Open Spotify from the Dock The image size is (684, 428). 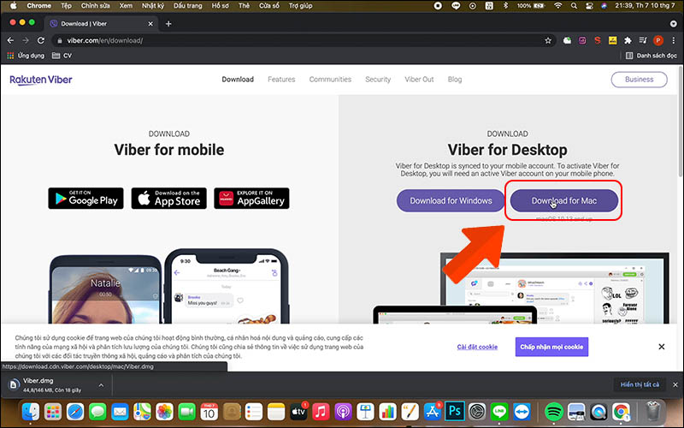553,412
